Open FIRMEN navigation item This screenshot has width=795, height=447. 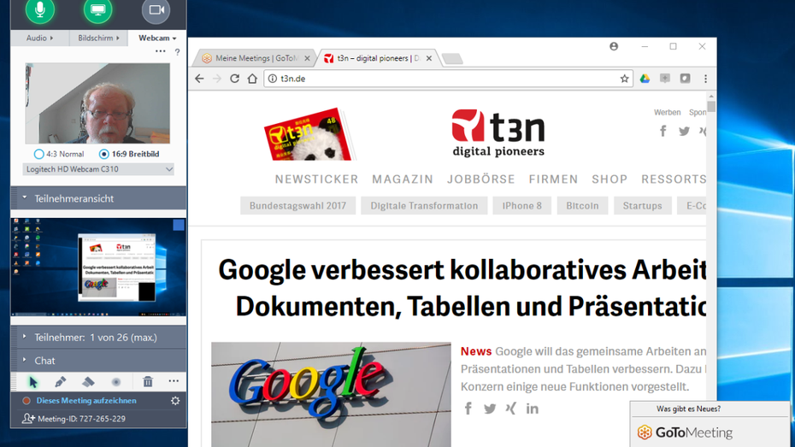click(x=553, y=179)
